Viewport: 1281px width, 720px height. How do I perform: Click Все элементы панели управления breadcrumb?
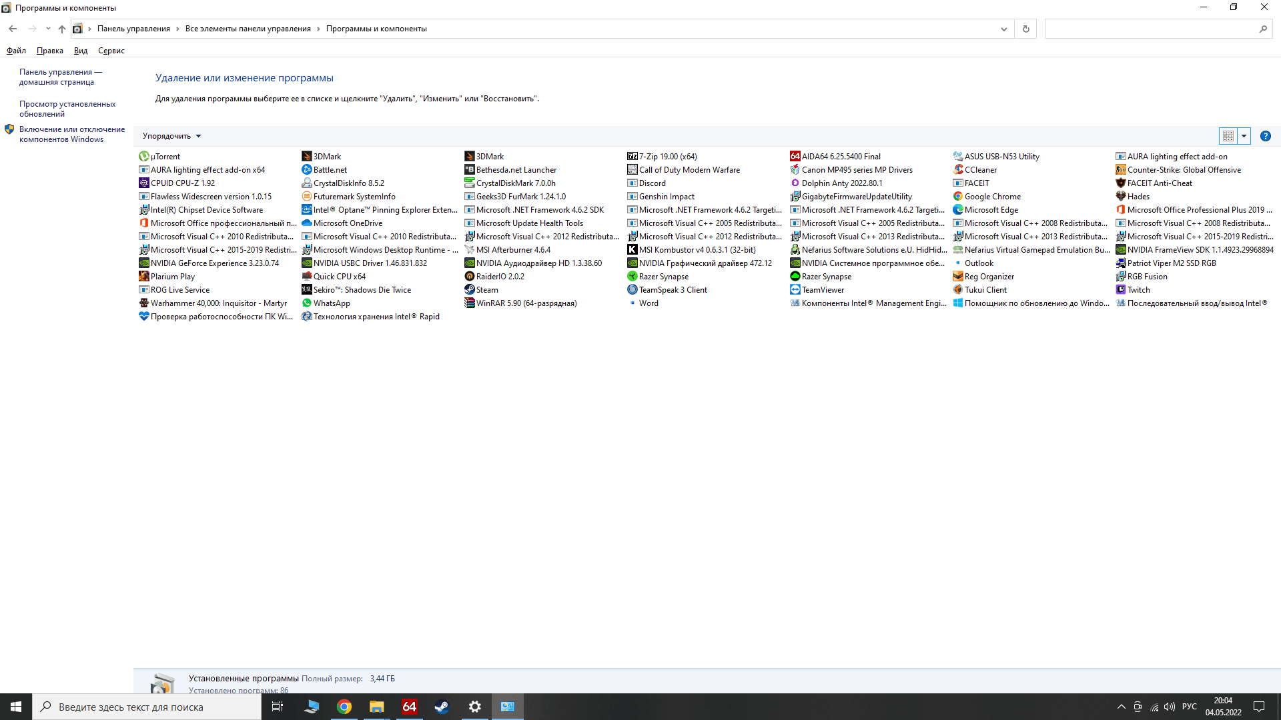tap(248, 29)
